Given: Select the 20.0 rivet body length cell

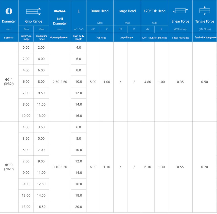Looking at the screenshot, I should [x=79, y=207].
